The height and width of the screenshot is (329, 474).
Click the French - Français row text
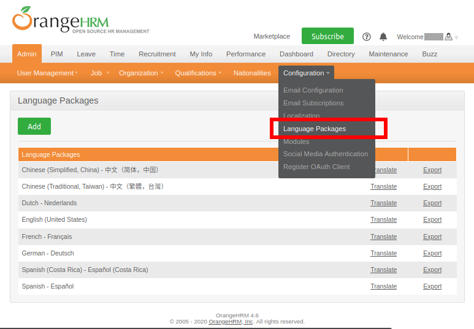[x=47, y=236]
